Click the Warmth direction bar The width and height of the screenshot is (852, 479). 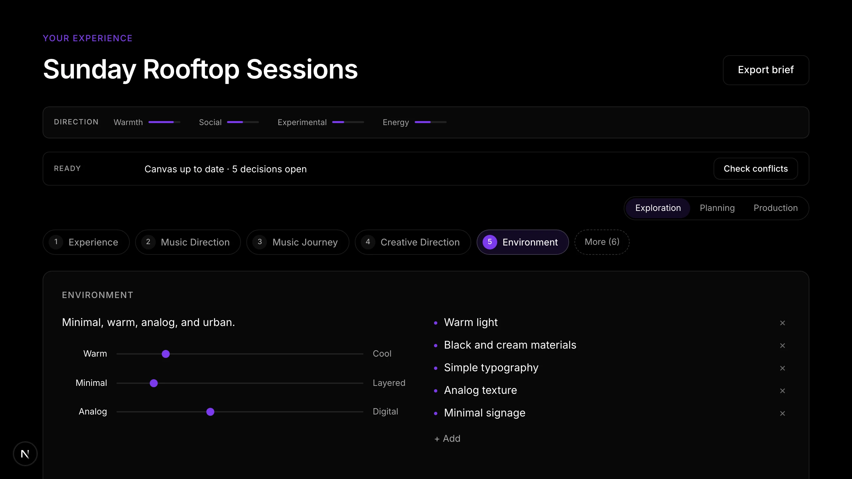[164, 122]
